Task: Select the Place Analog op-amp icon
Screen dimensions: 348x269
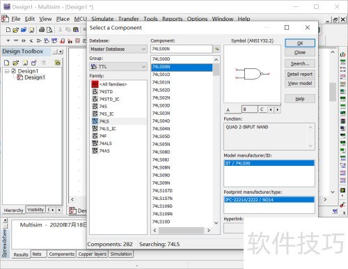Action: click(x=39, y=41)
